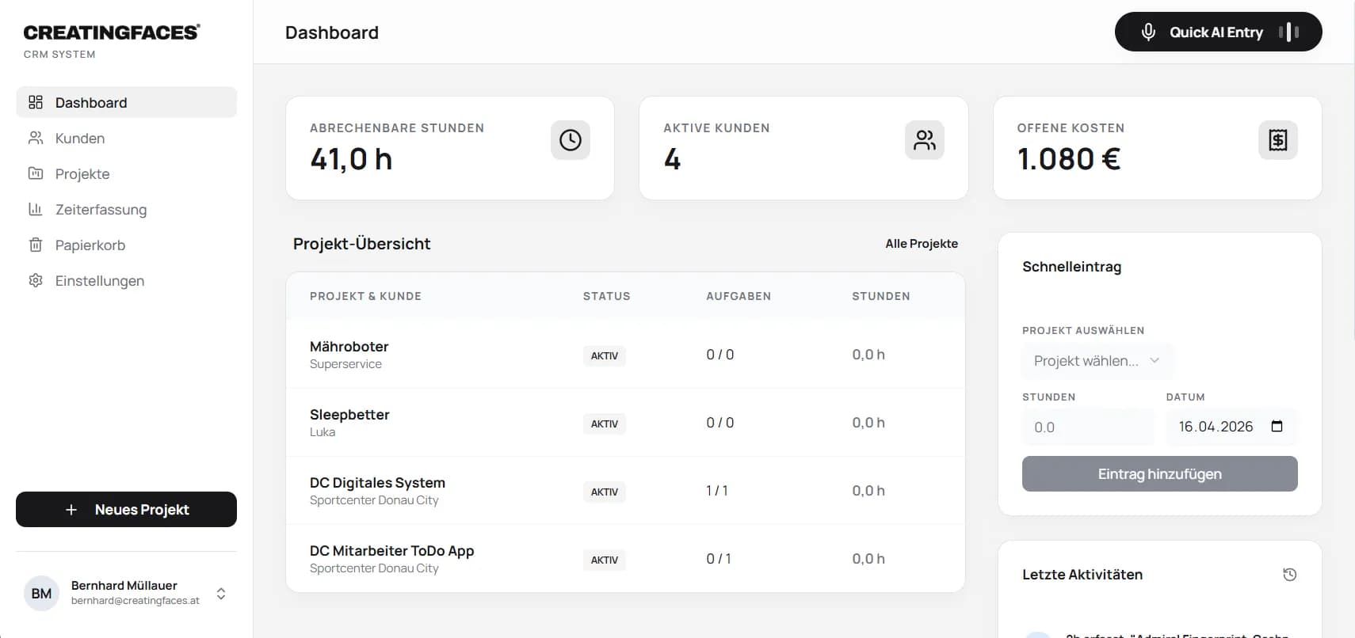Click the PROJEKT & KUNDE column header
Viewport: 1355px width, 638px height.
tap(365, 296)
